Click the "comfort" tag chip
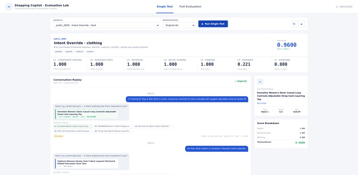This screenshot has width=358, height=175. point(90,52)
